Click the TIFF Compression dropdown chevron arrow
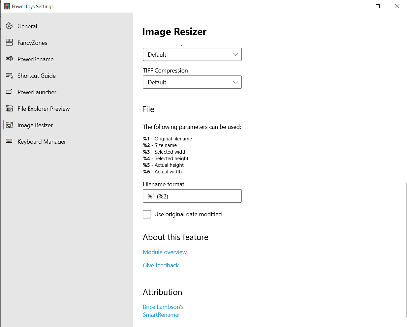Screen dimensions: 407x327 click(x=235, y=82)
